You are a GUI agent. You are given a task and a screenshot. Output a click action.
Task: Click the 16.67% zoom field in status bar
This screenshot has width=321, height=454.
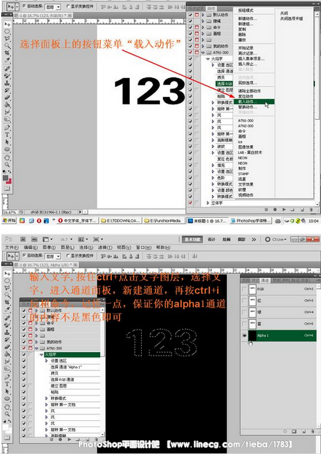[x=10, y=212]
